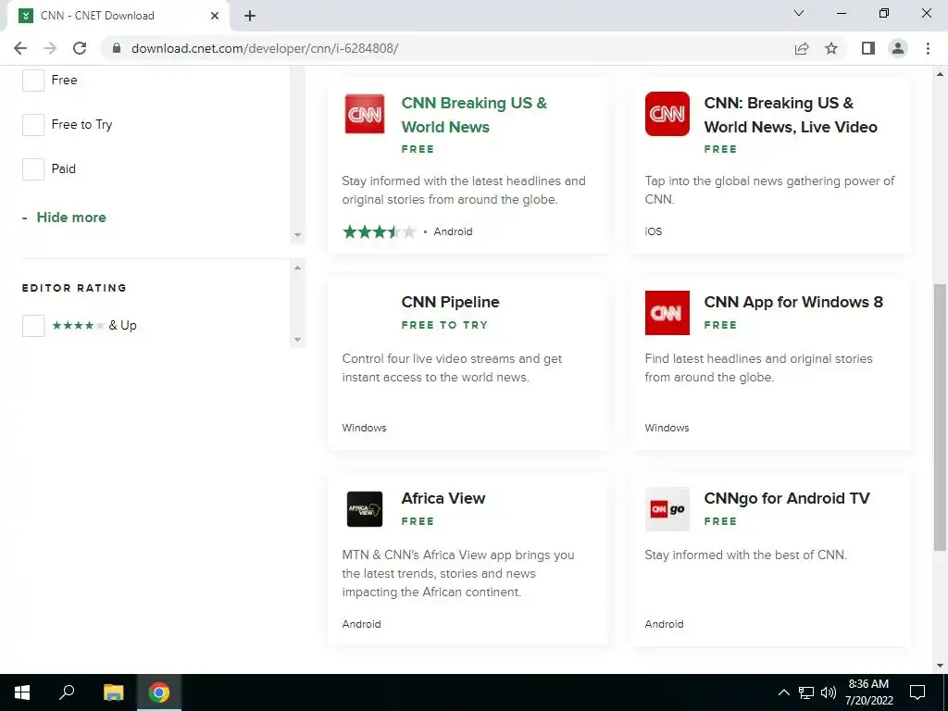
Task: Click the CNN App for Windows 8 icon
Action: [x=667, y=313]
